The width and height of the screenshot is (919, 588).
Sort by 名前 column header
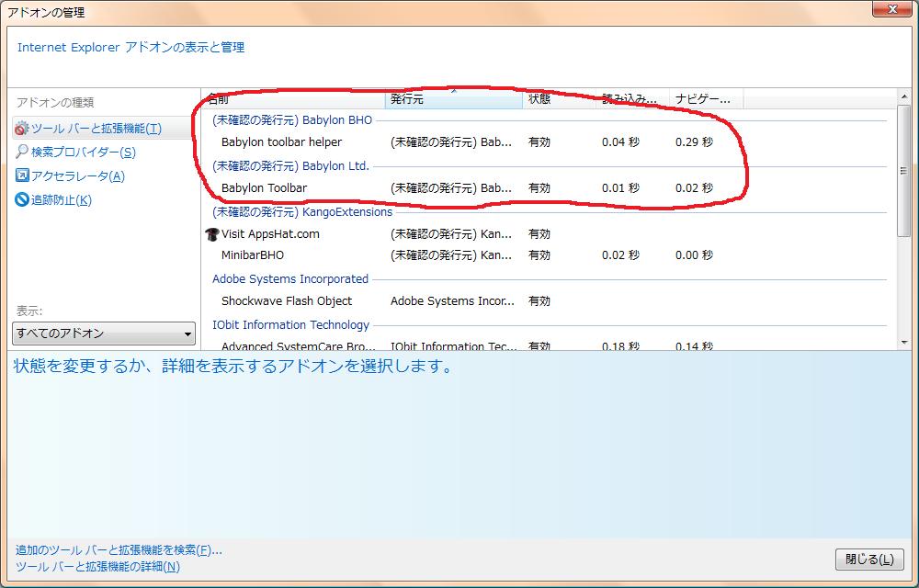tap(293, 99)
